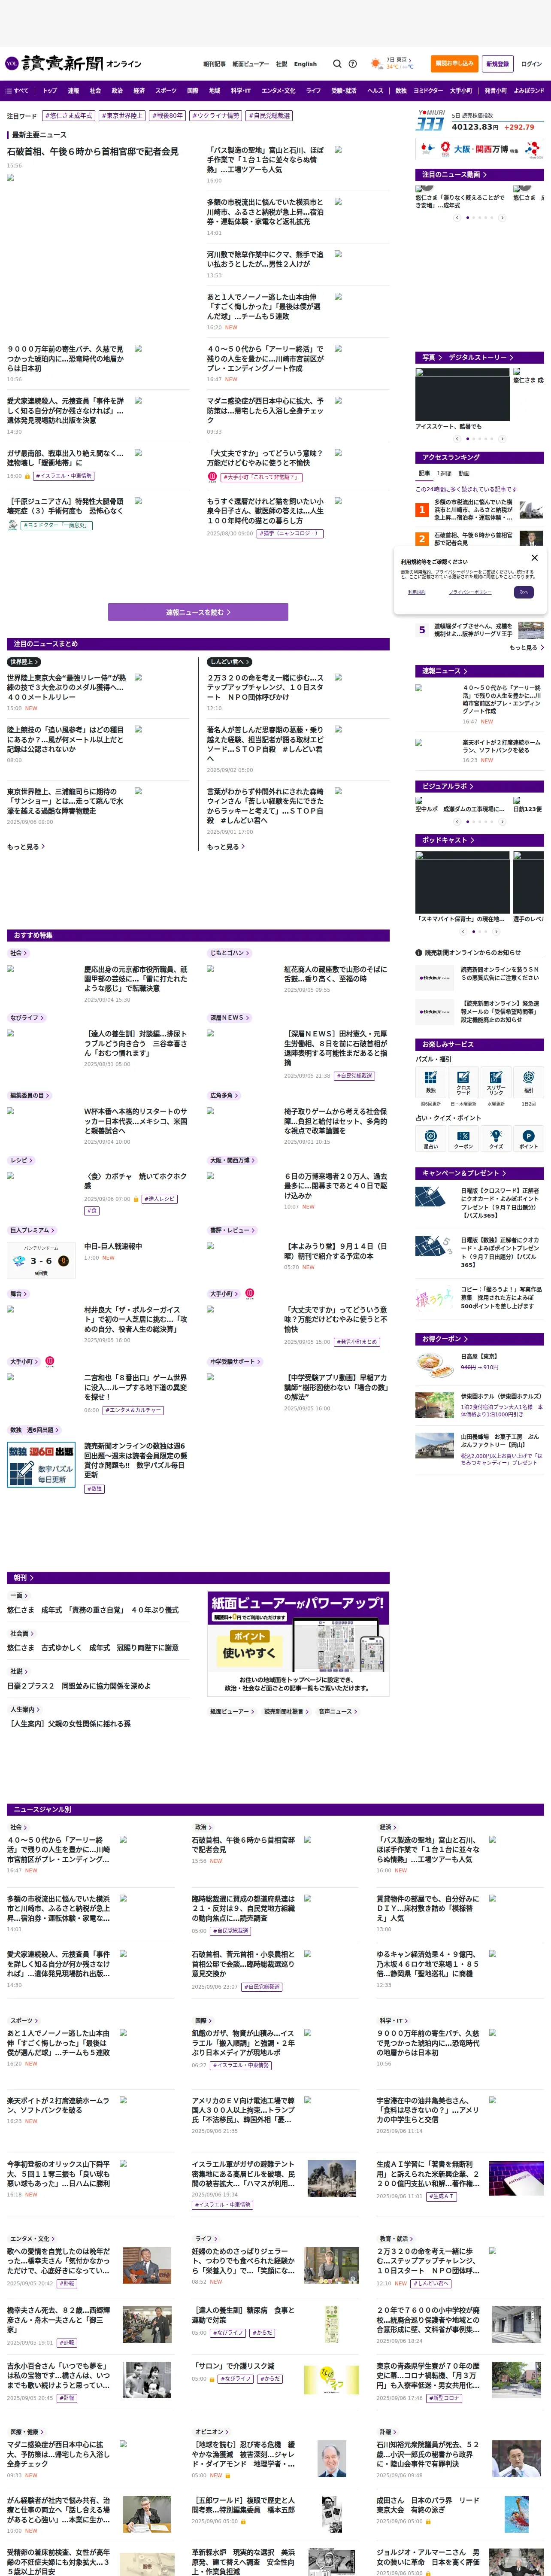Select the 社会 nav item
Image resolution: width=551 pixels, height=2576 pixels.
point(95,90)
